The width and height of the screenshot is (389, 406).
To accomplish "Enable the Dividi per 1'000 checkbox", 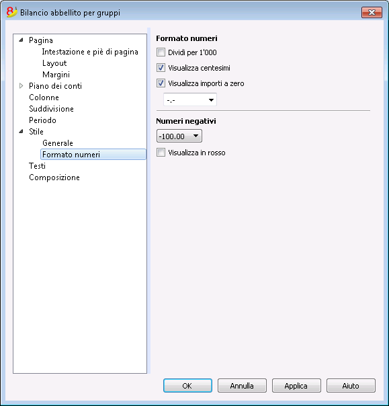I will tap(161, 52).
